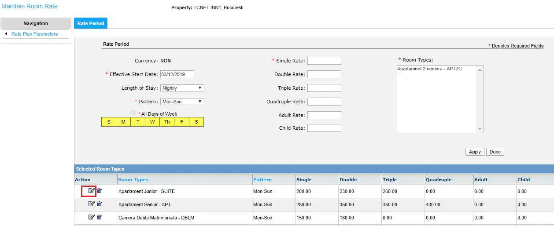Open Rate Plan Parameters navigation link
The height and width of the screenshot is (226, 554).
point(34,34)
